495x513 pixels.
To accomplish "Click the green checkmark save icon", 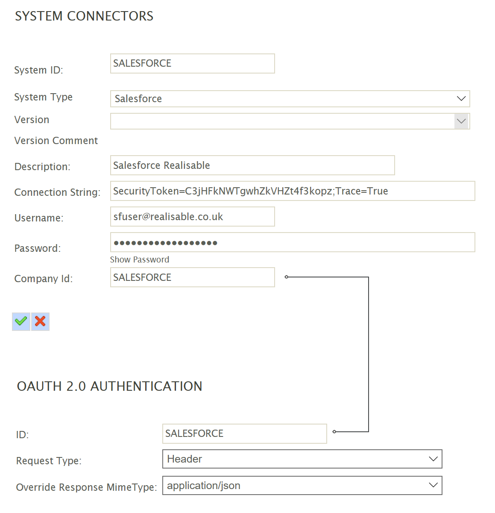I will click(x=21, y=321).
